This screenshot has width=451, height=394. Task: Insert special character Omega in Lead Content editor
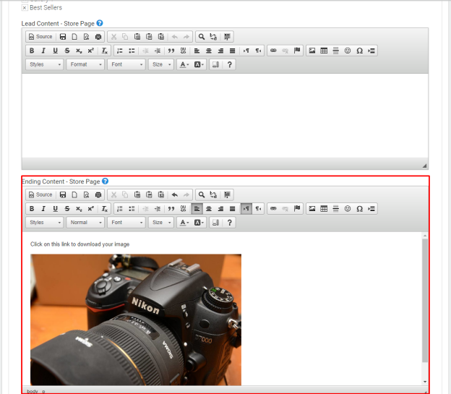[359, 51]
